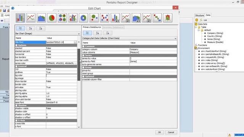Image resolution: width=244 pixels, height=137 pixels.
Task: Select the XY Area chart icon
Action: [136, 18]
